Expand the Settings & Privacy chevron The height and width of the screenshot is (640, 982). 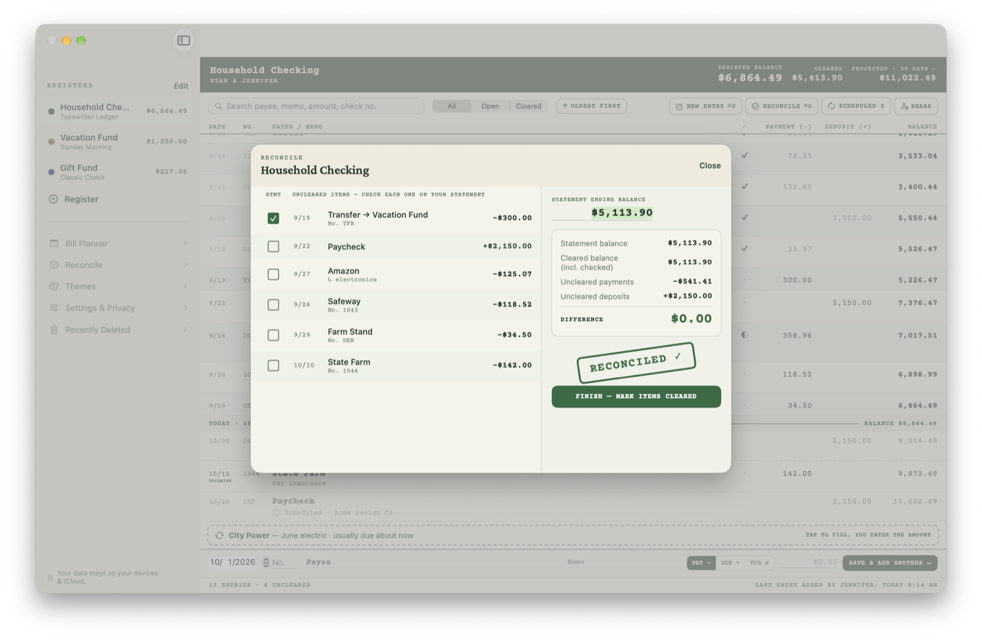point(185,308)
